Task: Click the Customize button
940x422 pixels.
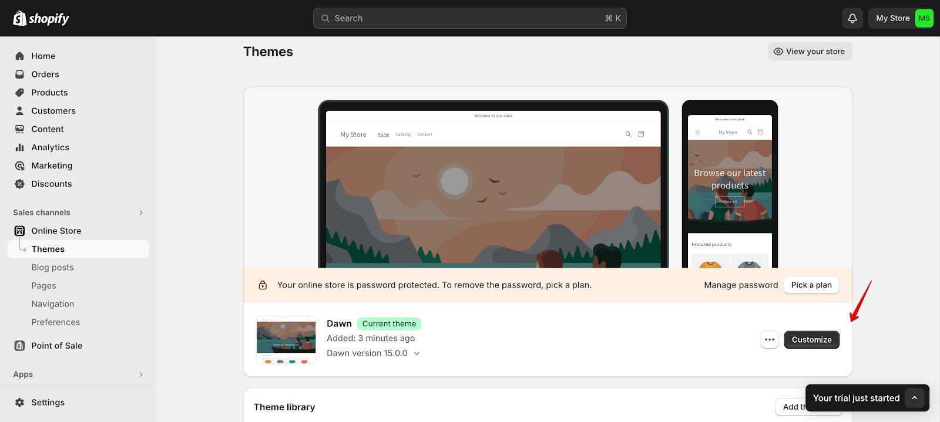Action: pyautogui.click(x=811, y=340)
